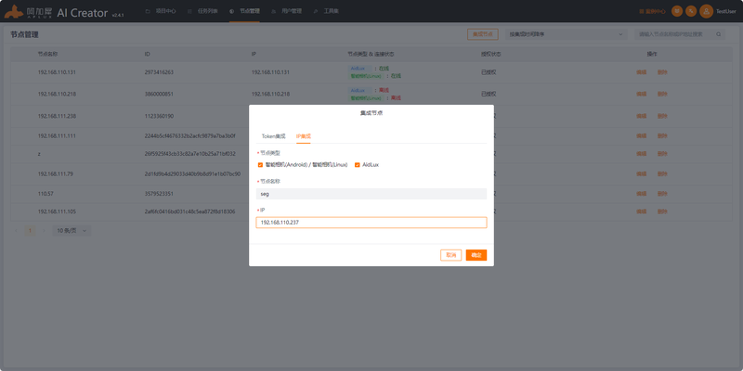Switch to the IP集成 tab
The image size is (743, 371).
coord(304,136)
